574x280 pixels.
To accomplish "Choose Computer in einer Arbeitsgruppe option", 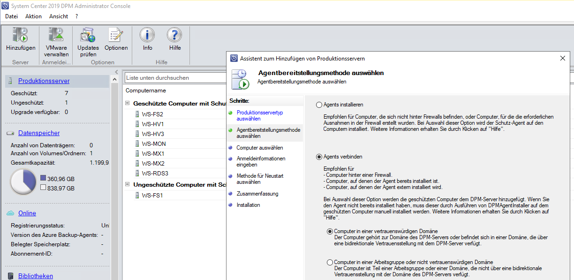I will click(330, 262).
